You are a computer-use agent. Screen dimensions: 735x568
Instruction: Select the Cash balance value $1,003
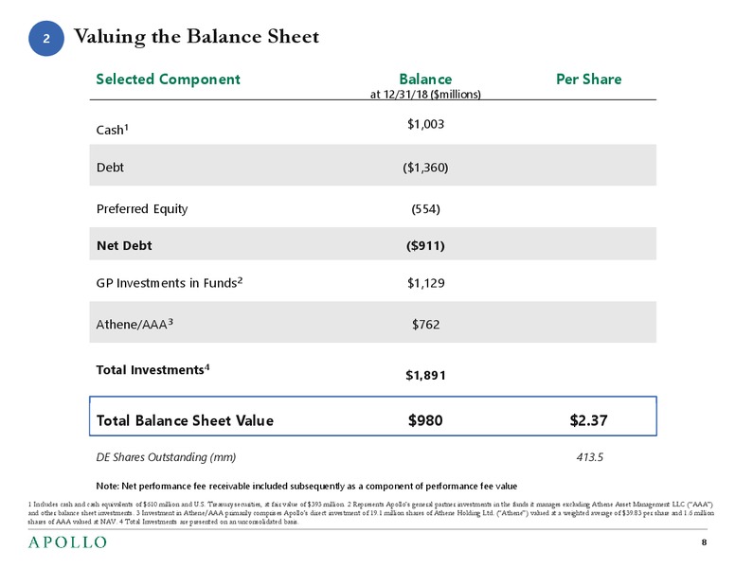coord(425,124)
